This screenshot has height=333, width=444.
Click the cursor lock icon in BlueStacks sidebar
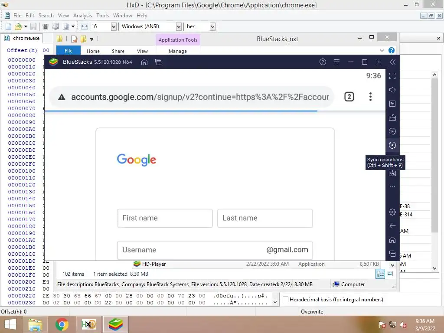(392, 104)
